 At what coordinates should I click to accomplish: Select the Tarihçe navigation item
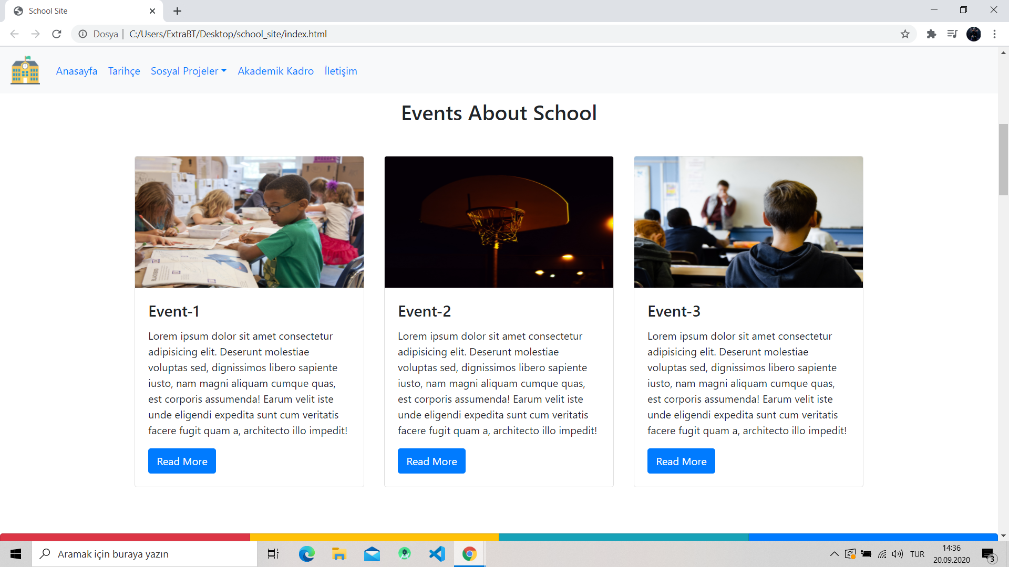(124, 71)
